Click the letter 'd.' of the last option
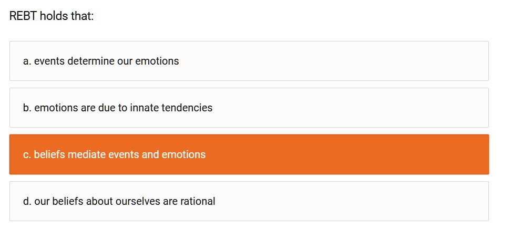Image resolution: width=522 pixels, height=250 pixels. pyautogui.click(x=27, y=201)
